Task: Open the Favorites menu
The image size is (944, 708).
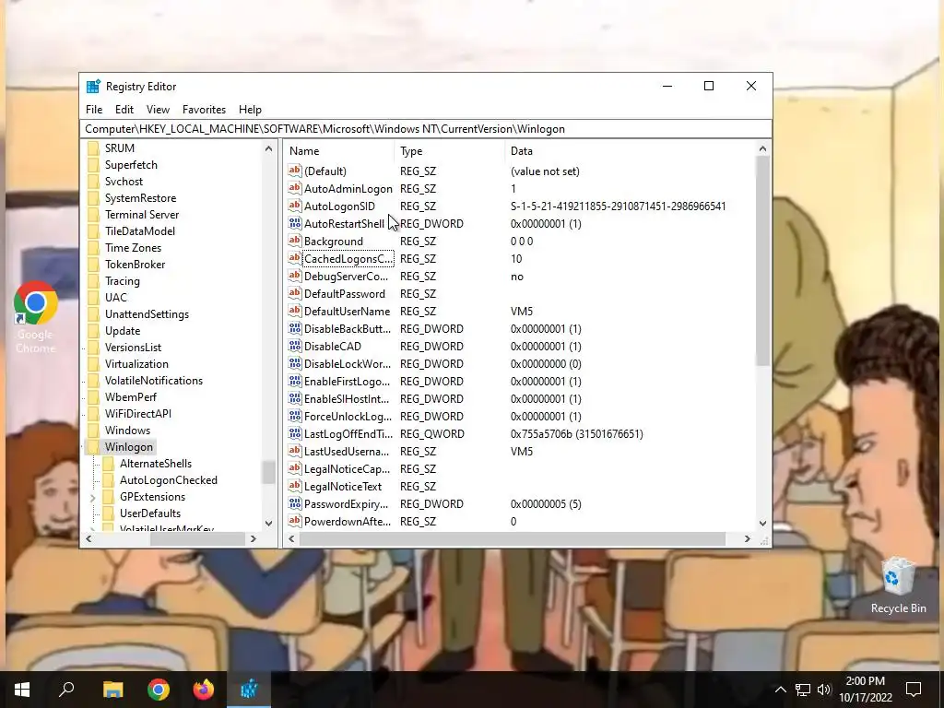Action: tap(204, 110)
